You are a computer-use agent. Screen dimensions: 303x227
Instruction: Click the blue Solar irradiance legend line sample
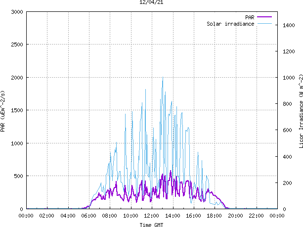264,24
